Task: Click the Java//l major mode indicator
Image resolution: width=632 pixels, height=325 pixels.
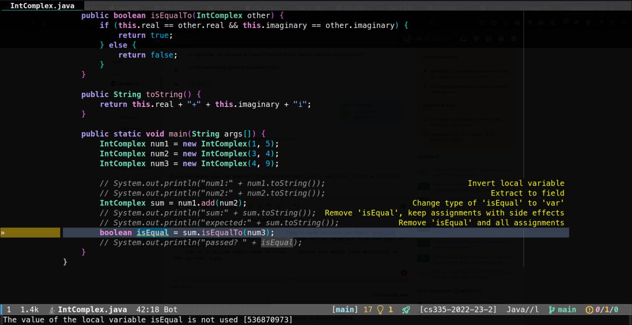Action: coord(523,310)
